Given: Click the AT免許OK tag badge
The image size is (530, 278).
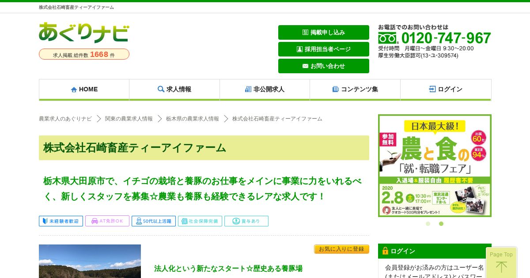Looking at the screenshot, I should [107, 221].
